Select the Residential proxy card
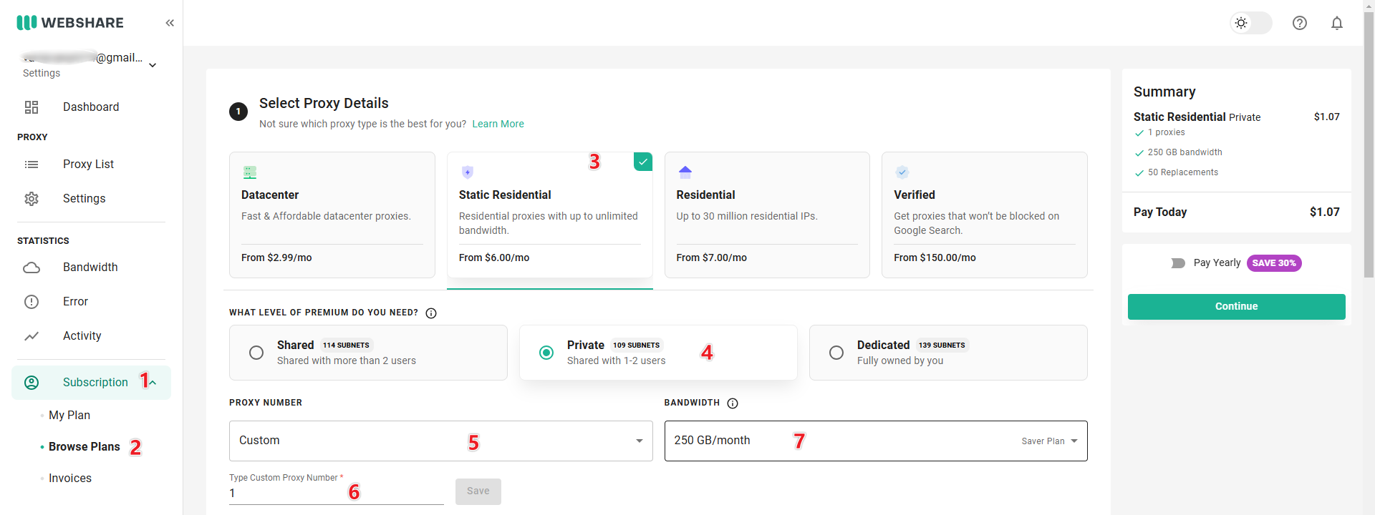1375x515 pixels. tap(767, 215)
